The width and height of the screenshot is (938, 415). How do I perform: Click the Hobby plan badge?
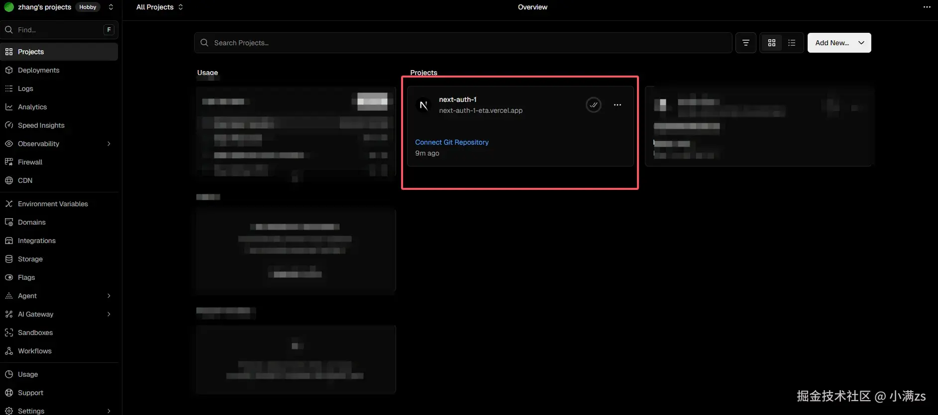[x=88, y=7]
